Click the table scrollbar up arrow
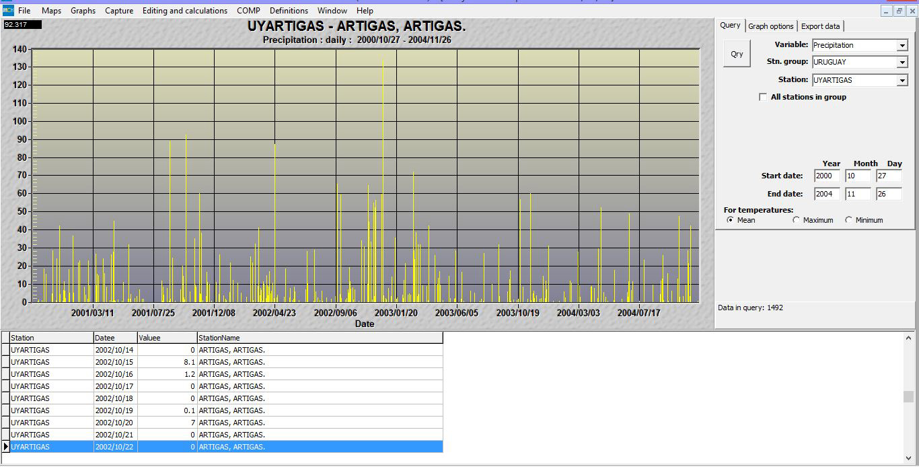 click(908, 338)
